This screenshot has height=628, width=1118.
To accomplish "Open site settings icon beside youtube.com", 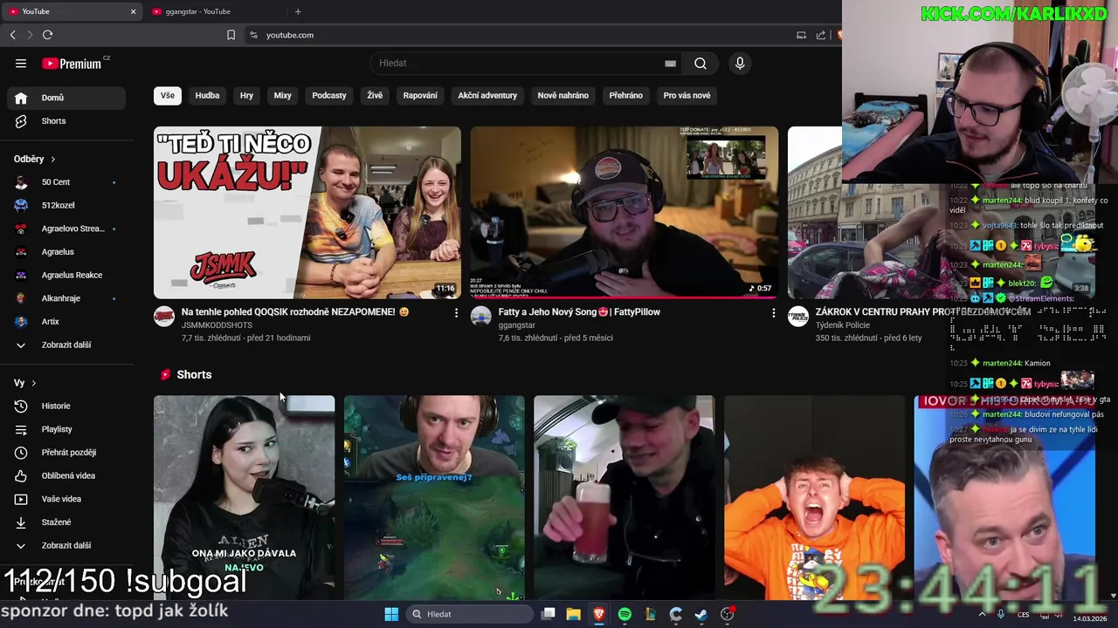I will (x=253, y=35).
